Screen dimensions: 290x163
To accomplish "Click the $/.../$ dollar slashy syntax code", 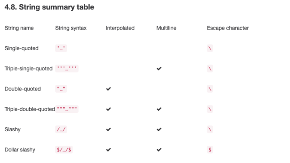I will point(64,150).
